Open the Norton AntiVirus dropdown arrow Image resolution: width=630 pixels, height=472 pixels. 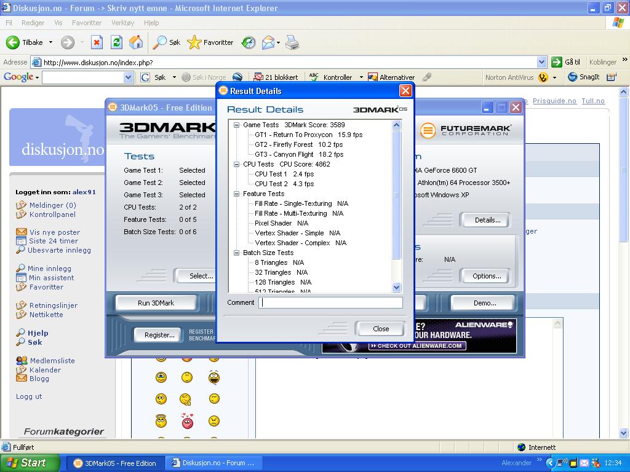tap(554, 77)
